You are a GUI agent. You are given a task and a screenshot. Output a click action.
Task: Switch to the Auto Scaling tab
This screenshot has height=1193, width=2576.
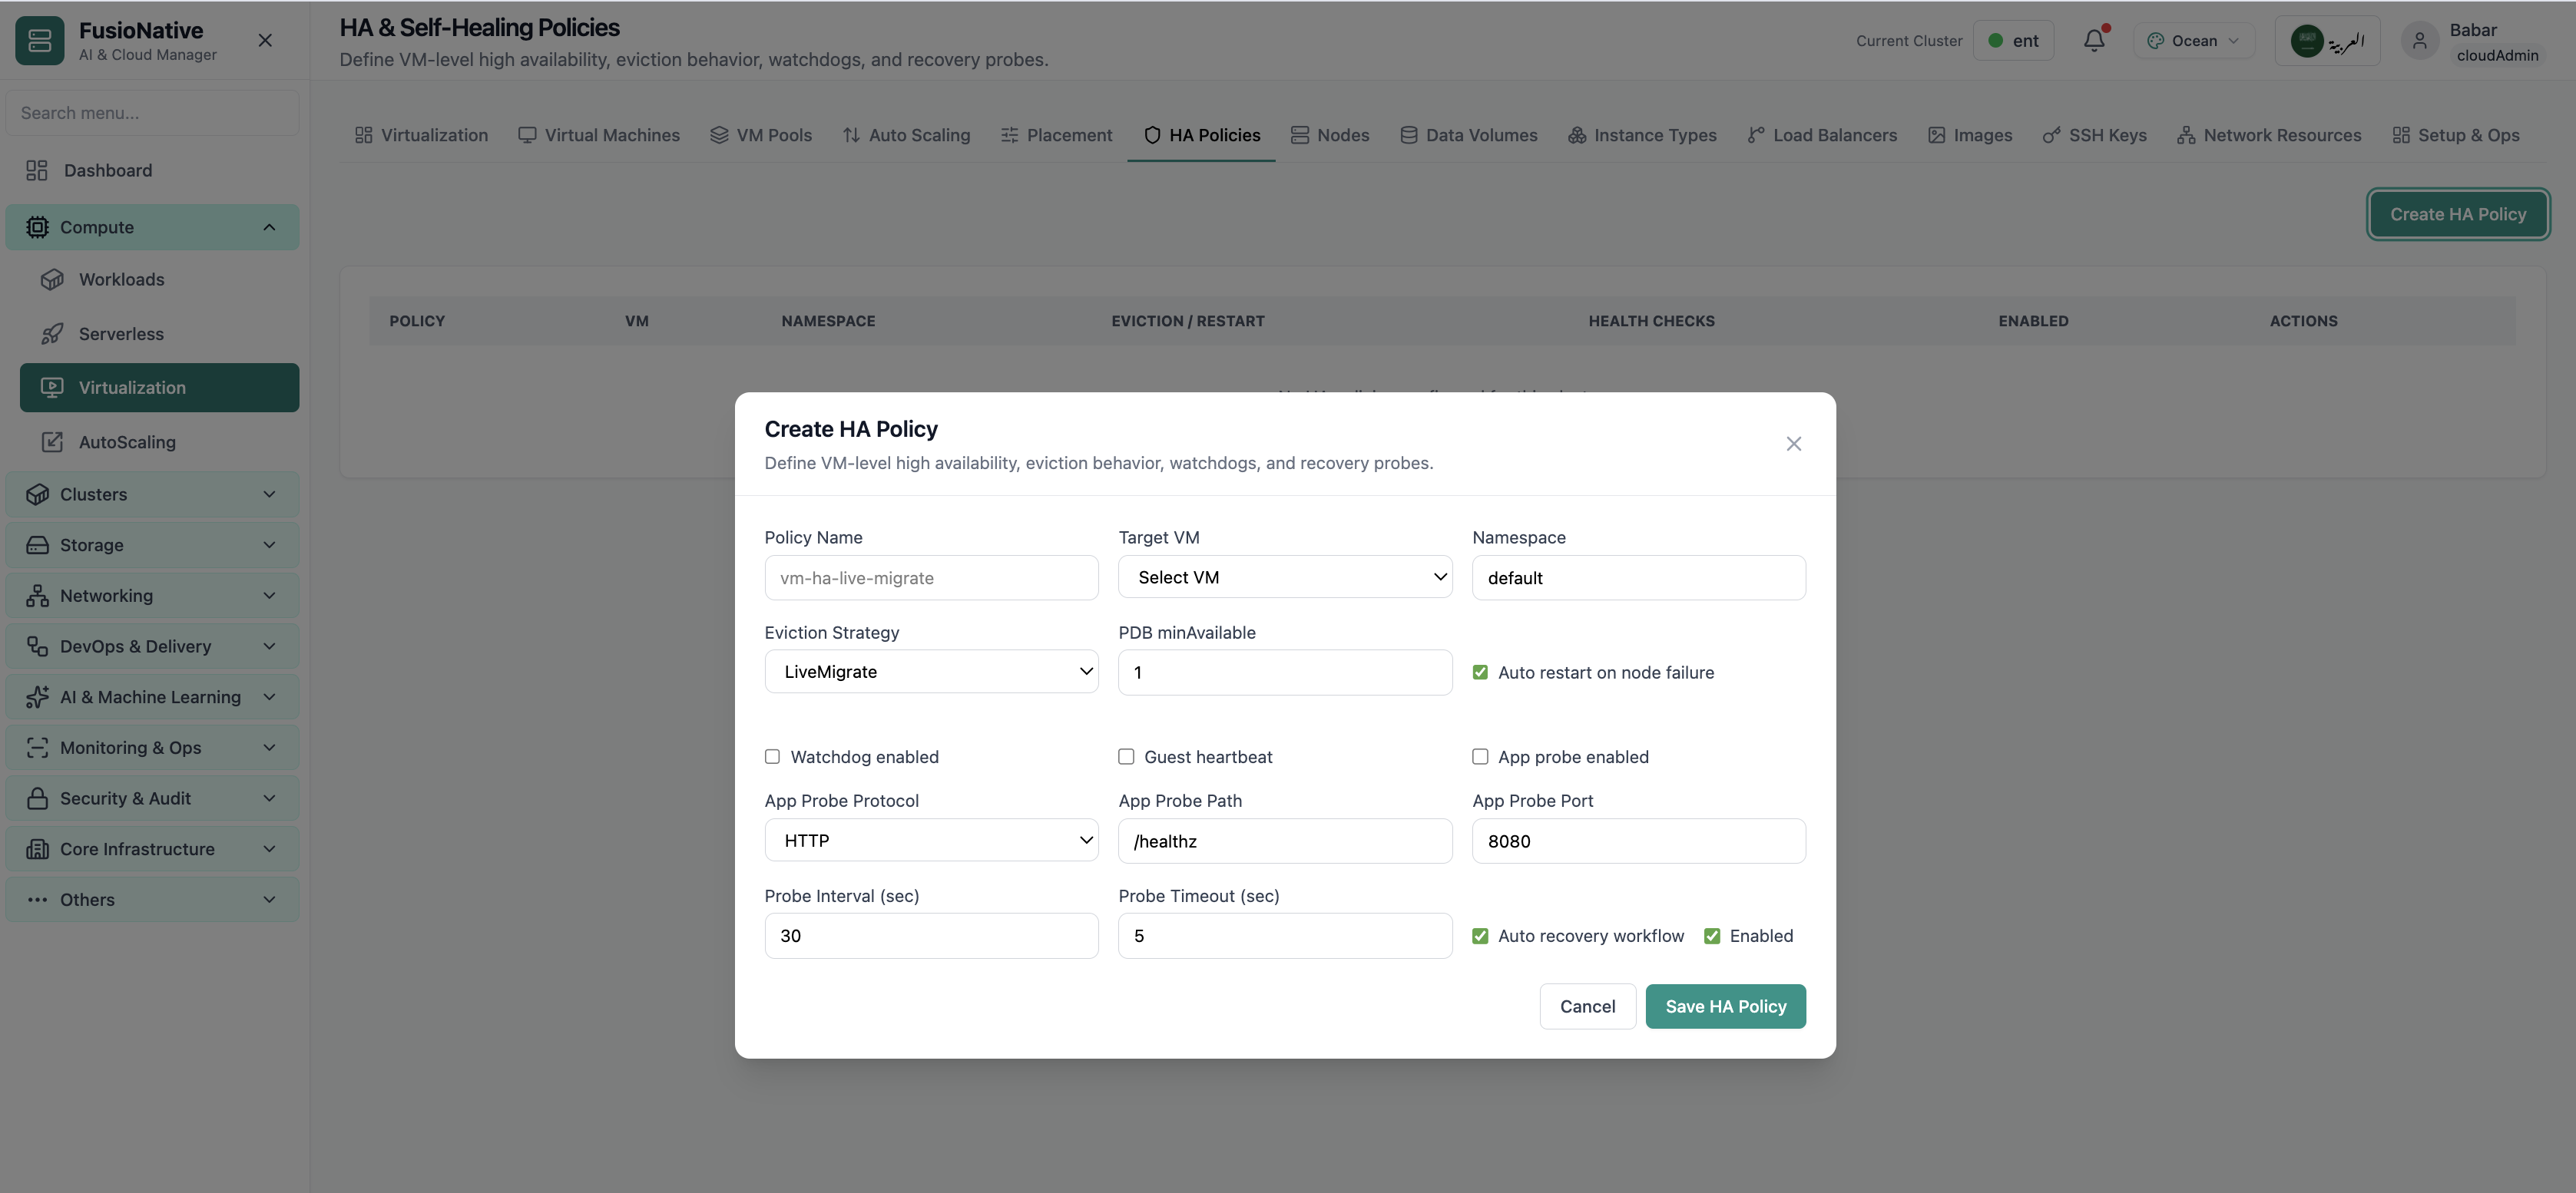[906, 135]
